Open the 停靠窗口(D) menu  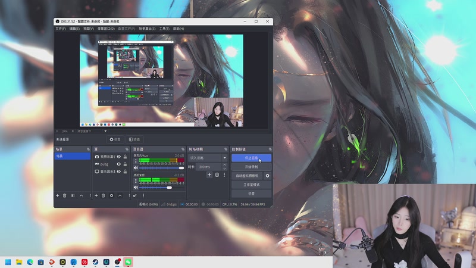tap(106, 29)
